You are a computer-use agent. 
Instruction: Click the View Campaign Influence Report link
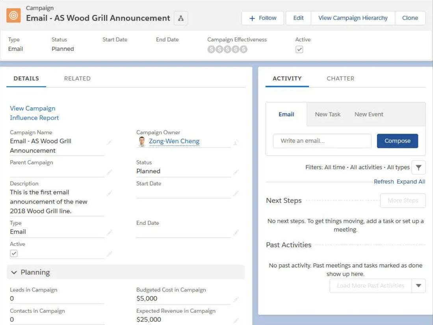click(x=34, y=113)
